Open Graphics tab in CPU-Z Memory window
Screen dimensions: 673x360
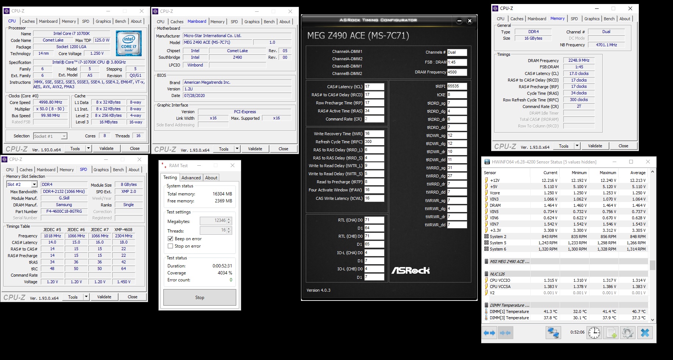pyautogui.click(x=592, y=19)
